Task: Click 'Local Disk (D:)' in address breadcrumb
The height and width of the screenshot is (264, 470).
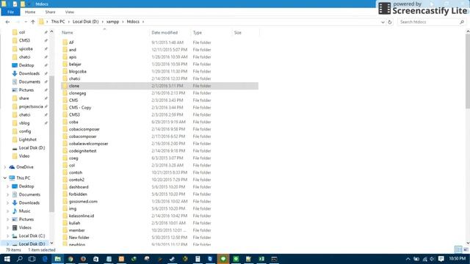Action: coord(85,21)
